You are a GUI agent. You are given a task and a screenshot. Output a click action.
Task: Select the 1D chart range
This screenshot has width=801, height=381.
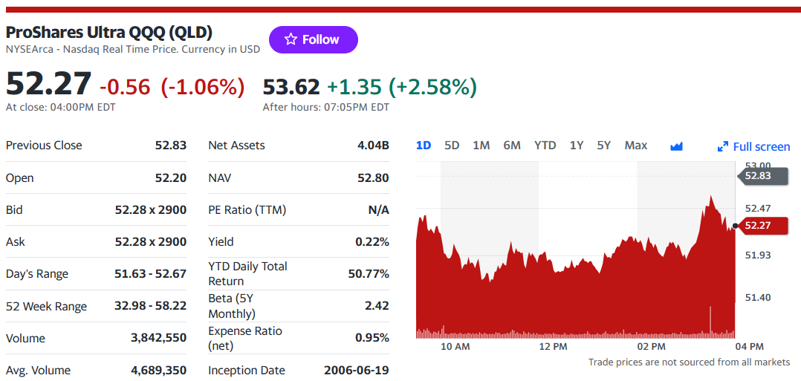click(424, 146)
